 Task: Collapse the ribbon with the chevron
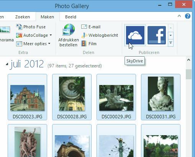click(179, 16)
